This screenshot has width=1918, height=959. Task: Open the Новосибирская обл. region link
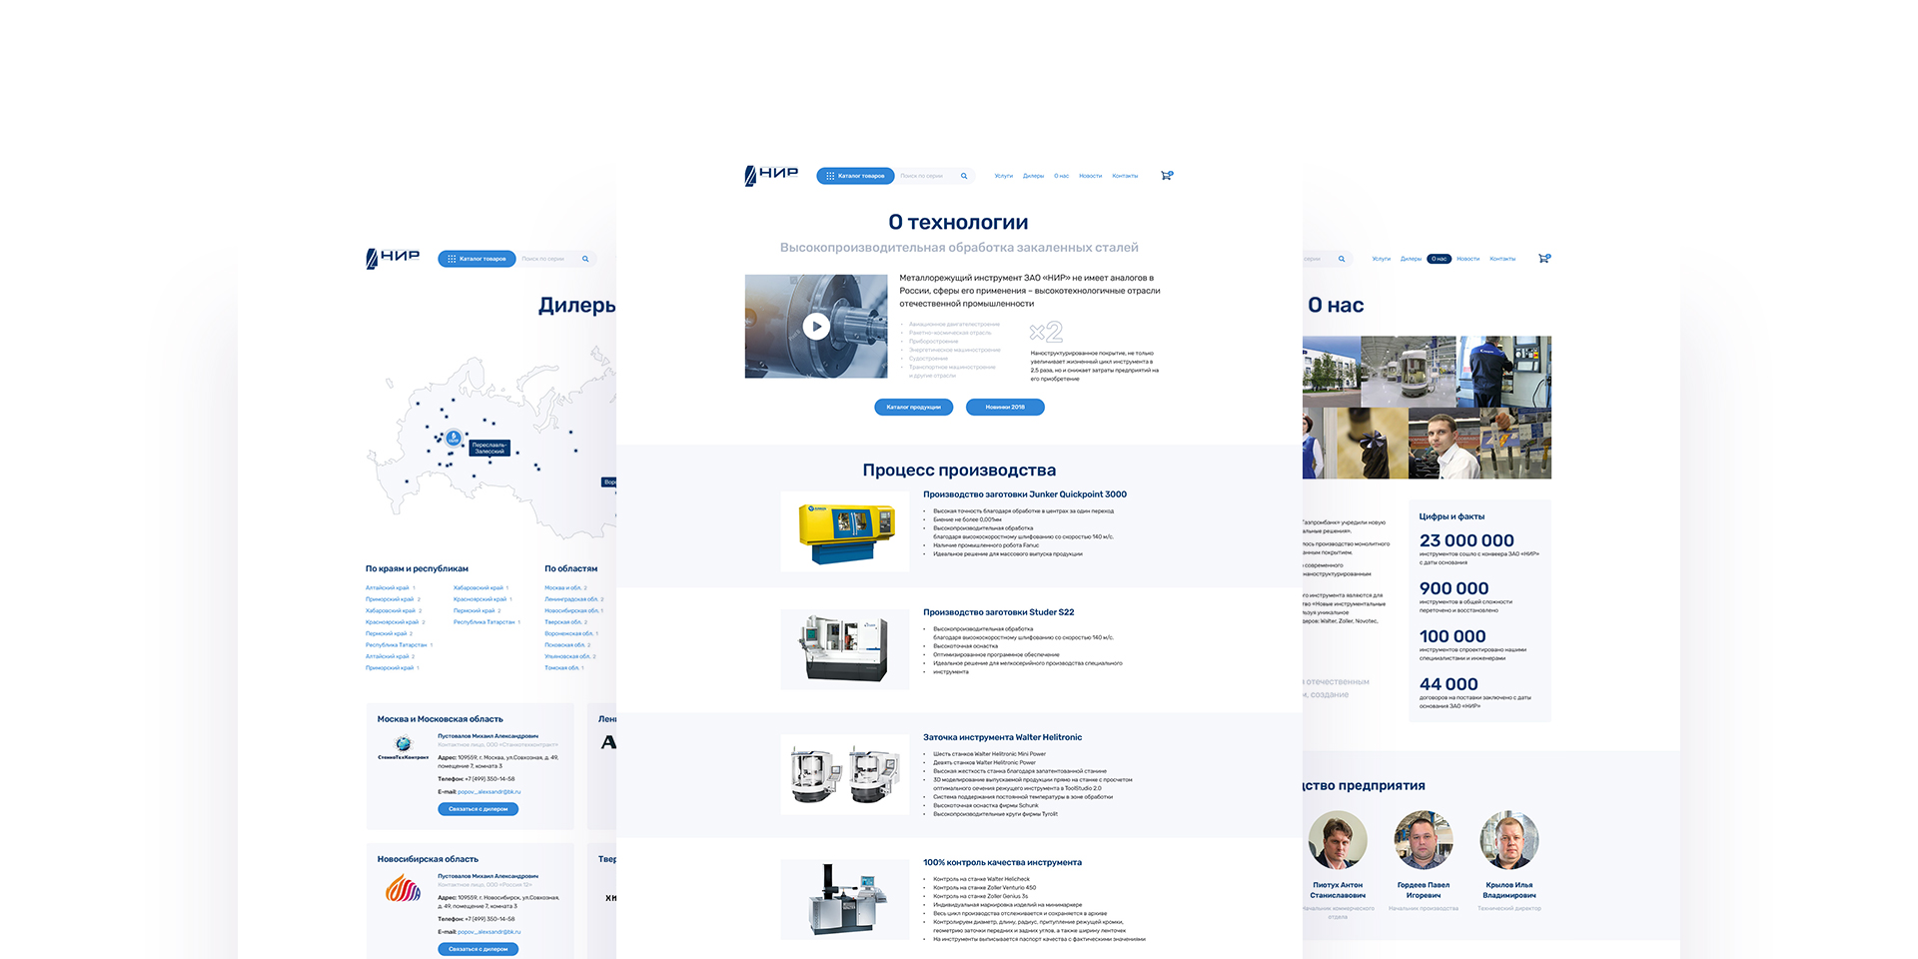573,610
